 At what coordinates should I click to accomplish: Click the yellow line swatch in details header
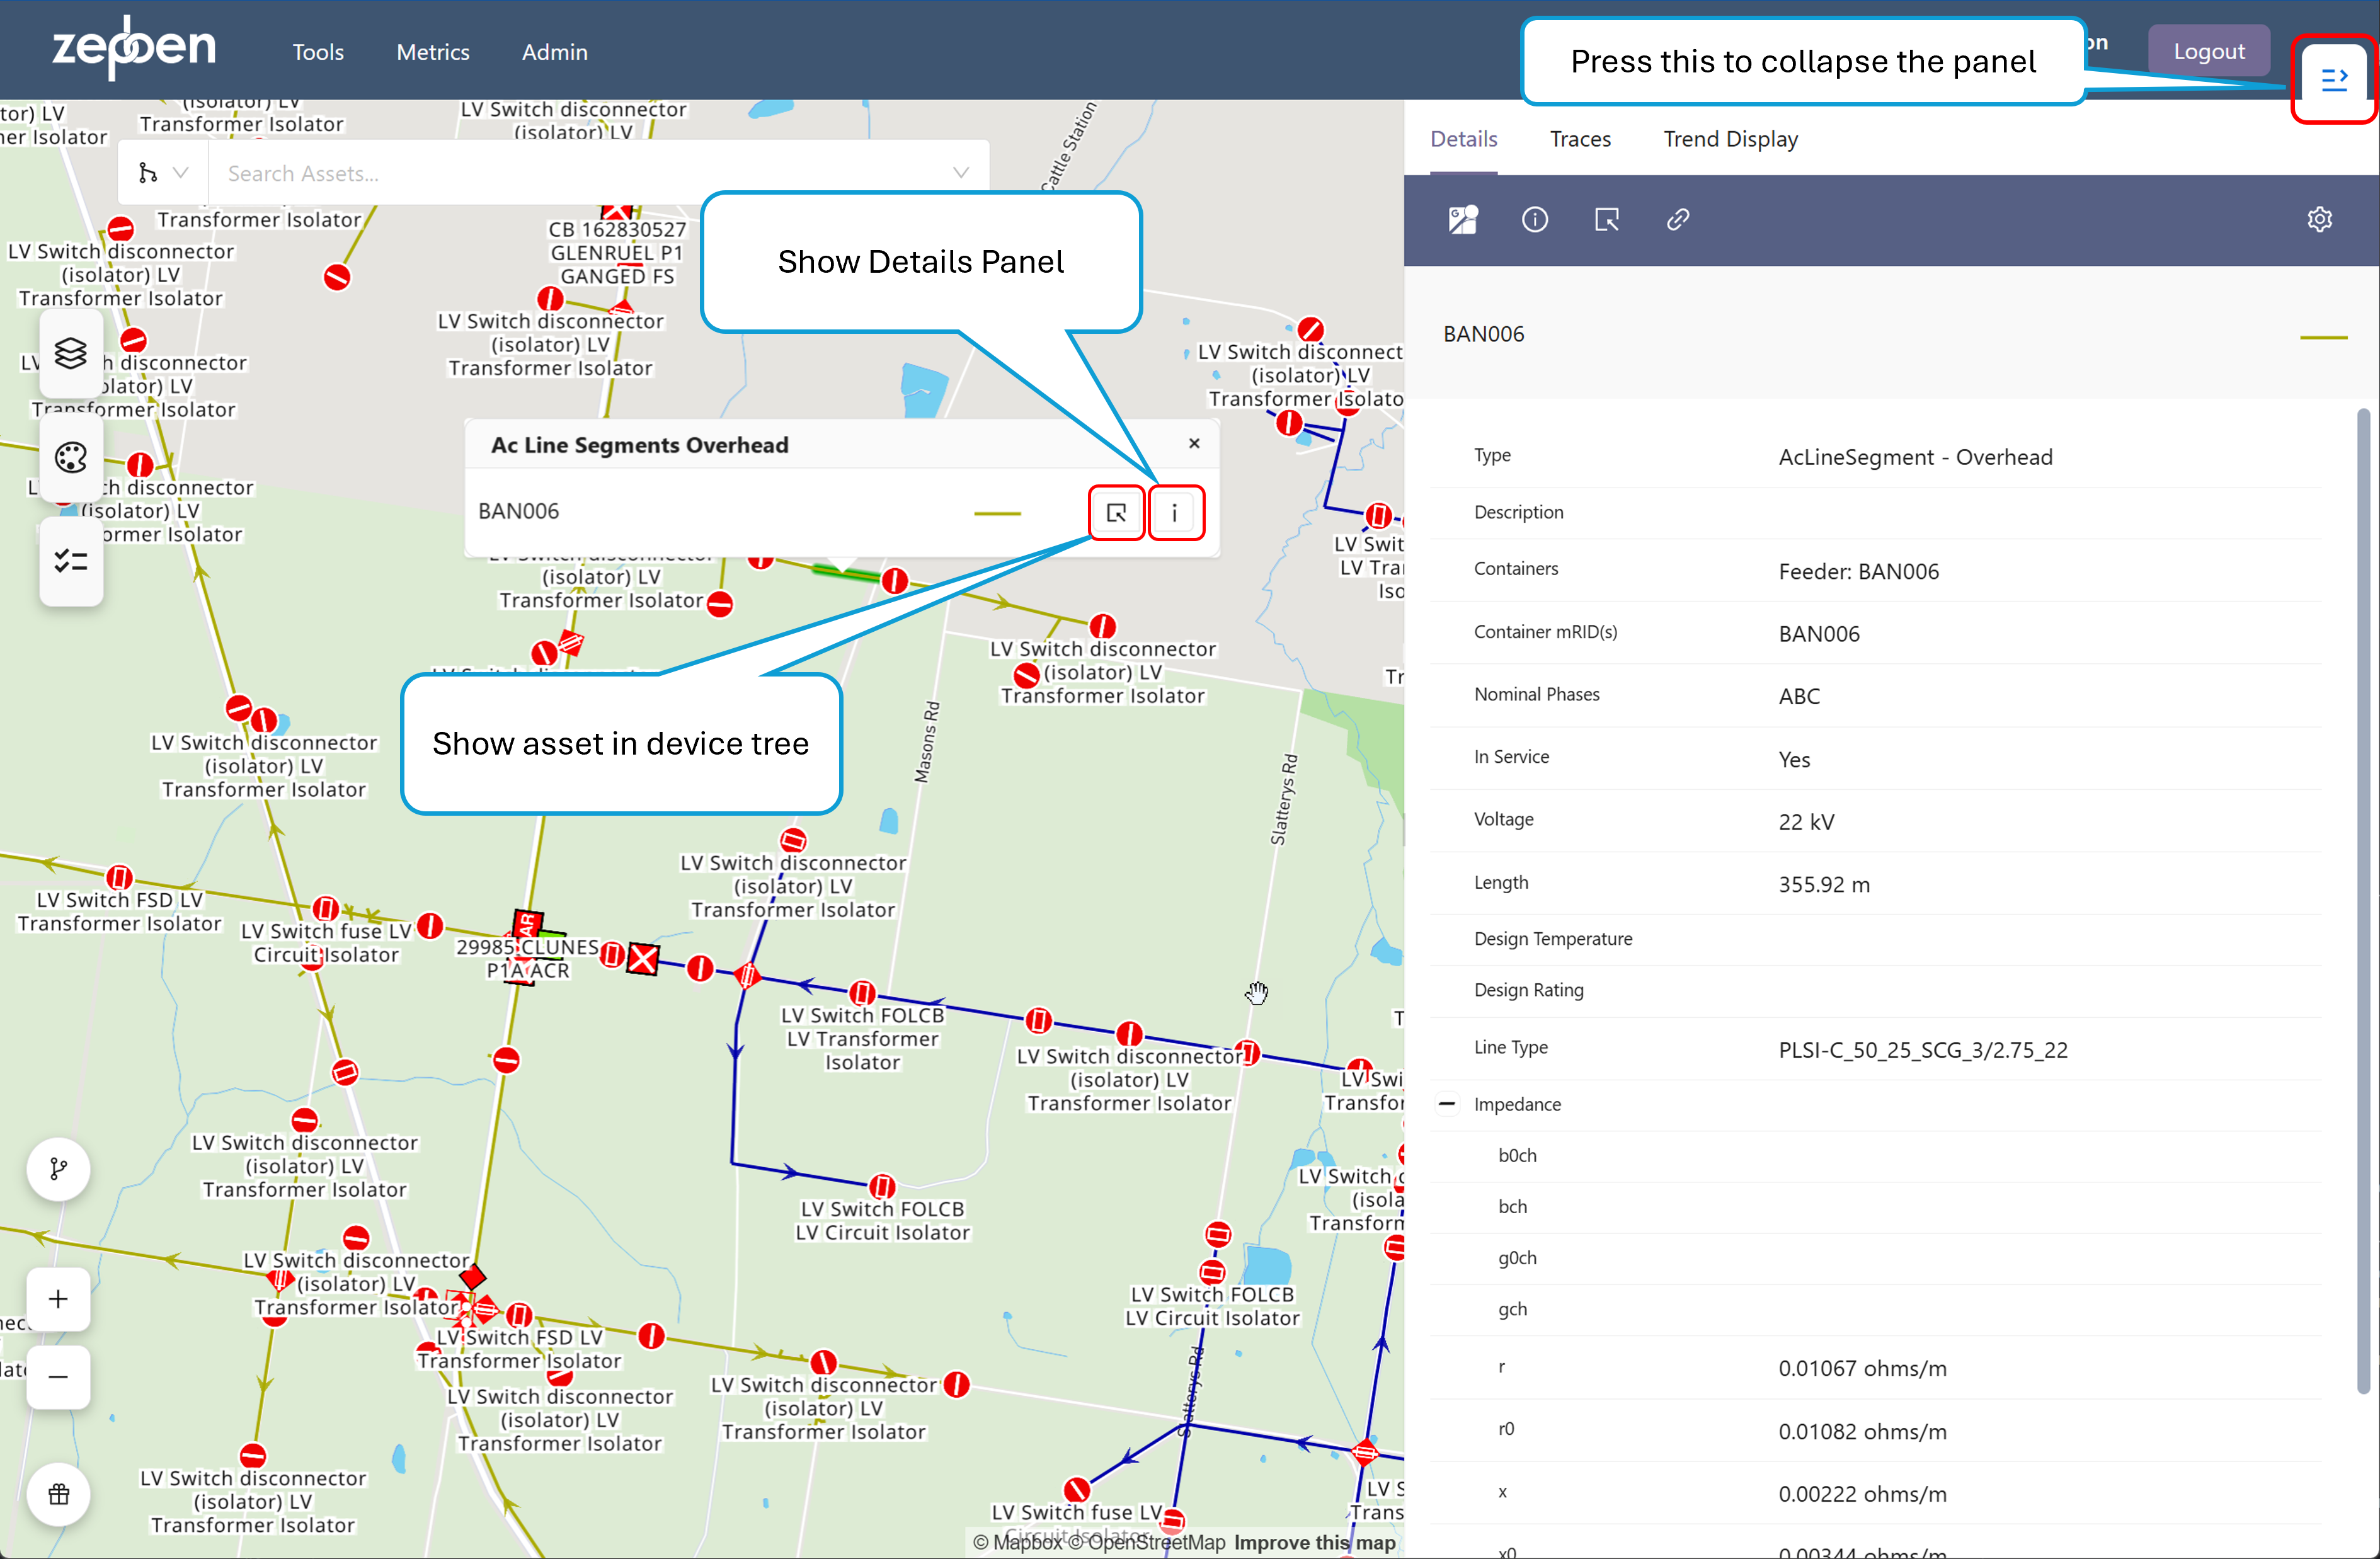[2324, 337]
